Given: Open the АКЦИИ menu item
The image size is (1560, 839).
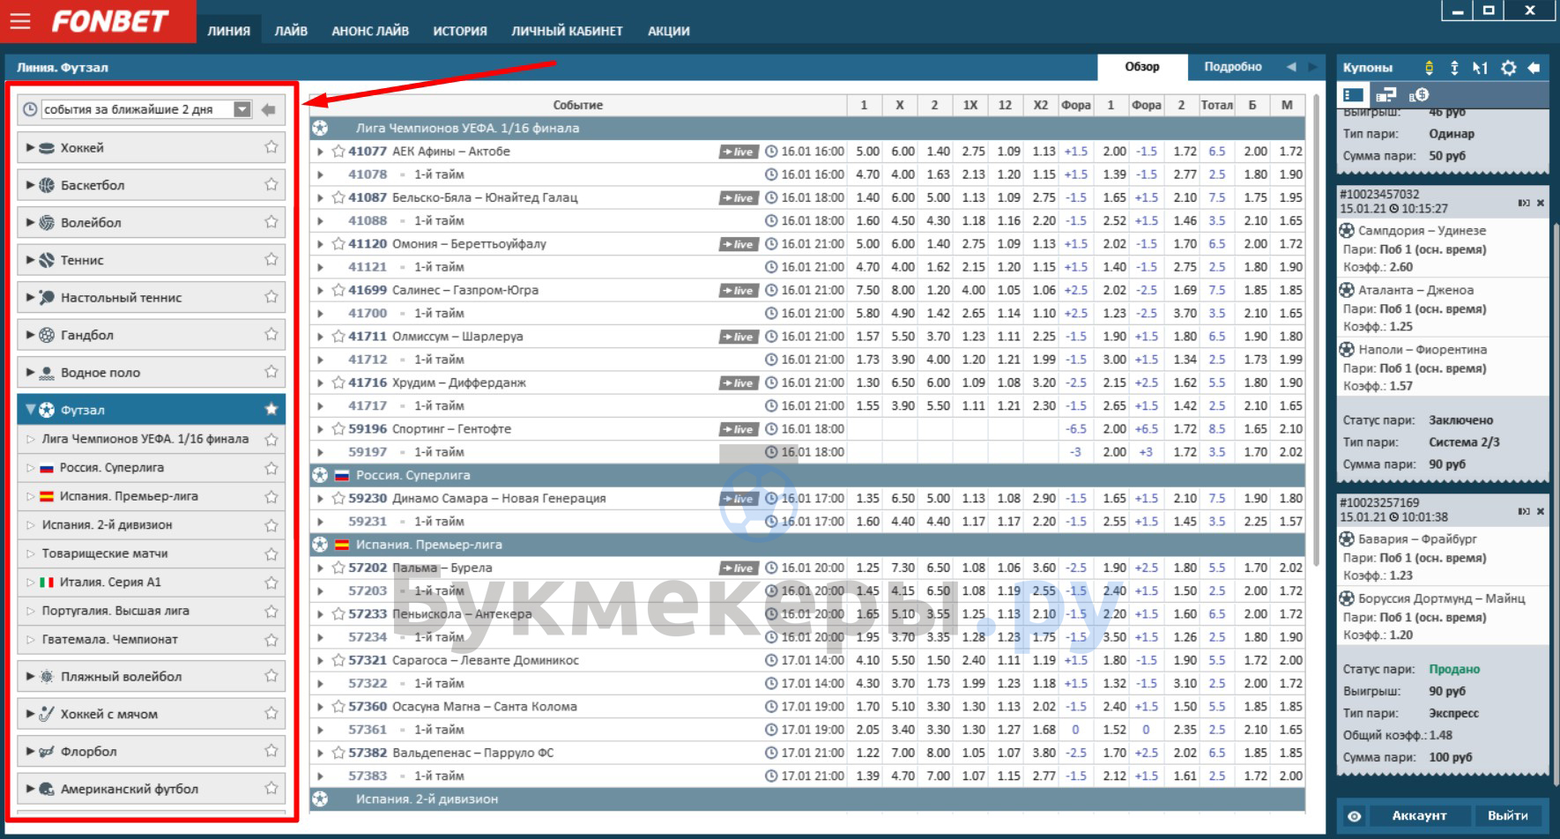Looking at the screenshot, I should [669, 31].
